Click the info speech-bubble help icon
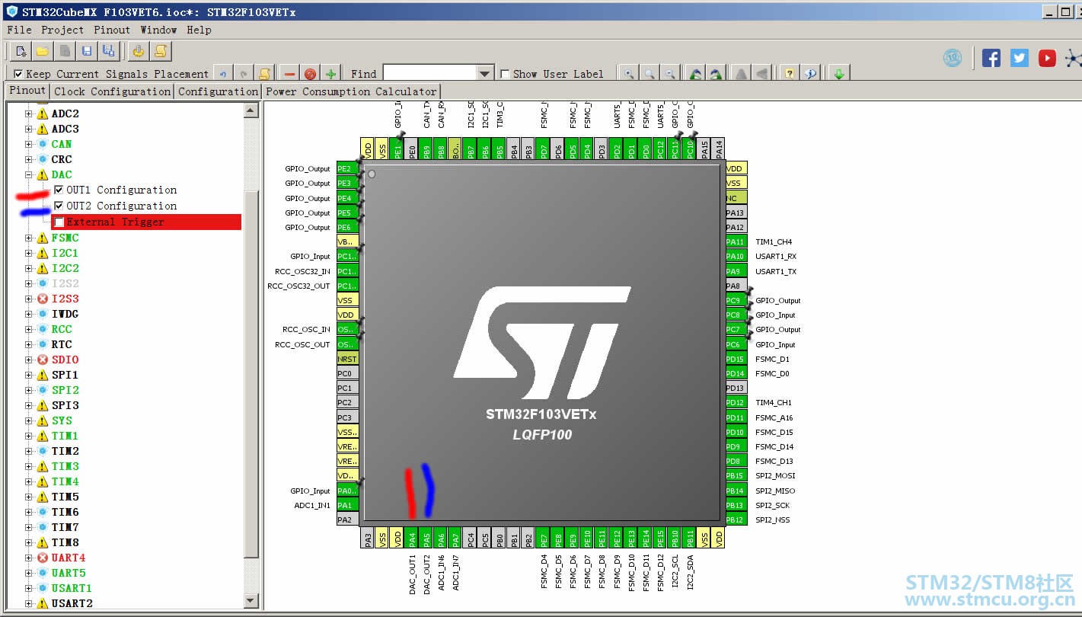 [x=811, y=74]
